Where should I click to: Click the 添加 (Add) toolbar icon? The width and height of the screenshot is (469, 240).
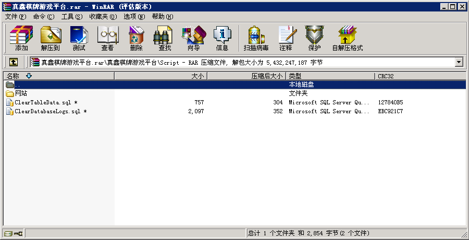click(x=21, y=39)
